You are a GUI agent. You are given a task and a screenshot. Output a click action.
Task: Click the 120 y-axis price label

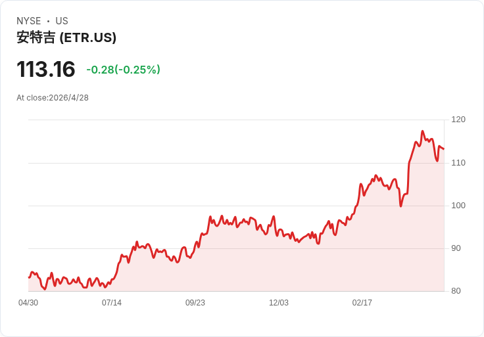point(458,120)
